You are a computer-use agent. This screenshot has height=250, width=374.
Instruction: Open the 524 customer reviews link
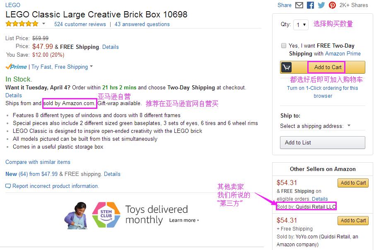80,24
